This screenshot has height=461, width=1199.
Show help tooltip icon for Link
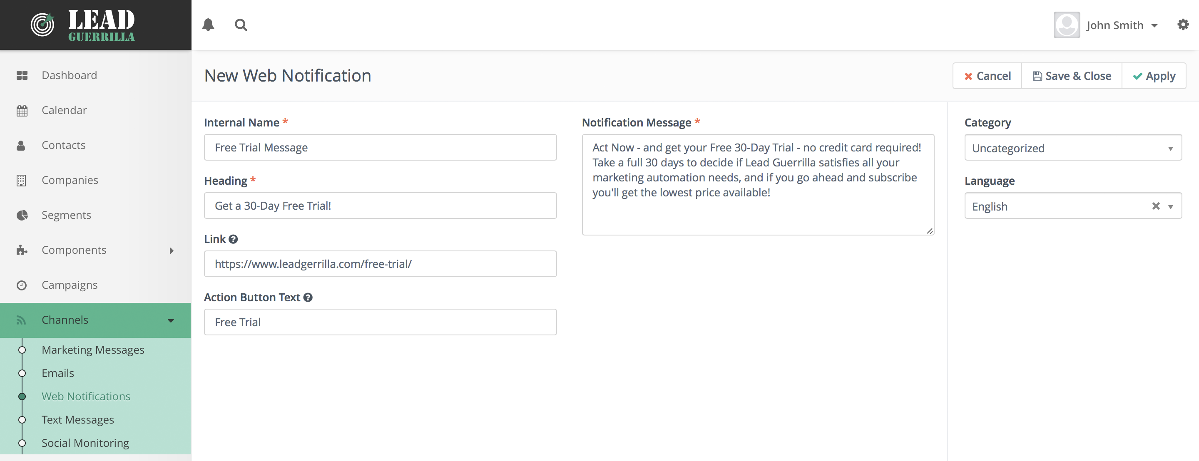click(233, 239)
